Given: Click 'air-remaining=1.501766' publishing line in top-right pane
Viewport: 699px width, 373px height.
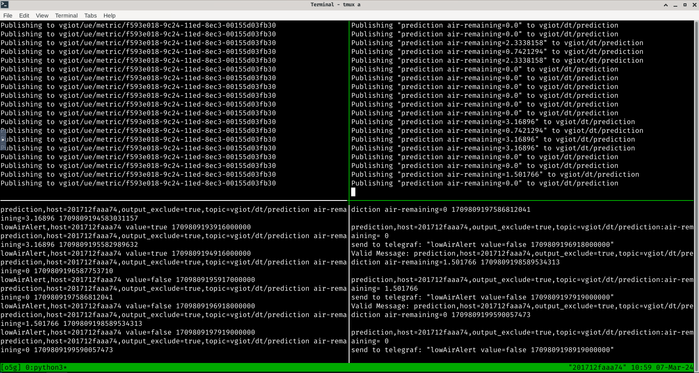Looking at the screenshot, I should pyautogui.click(x=495, y=175).
